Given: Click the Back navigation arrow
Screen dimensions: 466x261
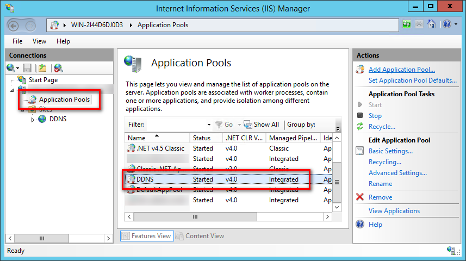Looking at the screenshot, I should point(14,26).
